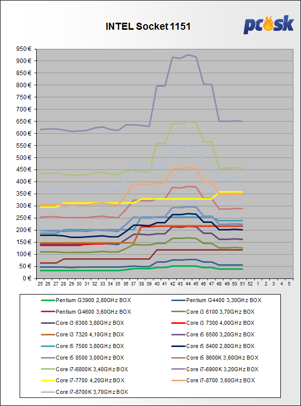Click week 48 on the x-axis

[x=219, y=284]
